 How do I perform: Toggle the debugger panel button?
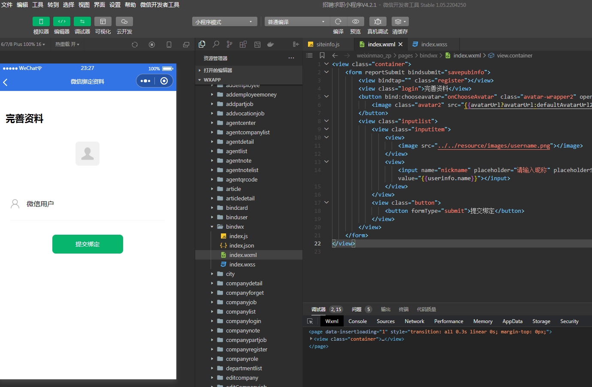[82, 21]
